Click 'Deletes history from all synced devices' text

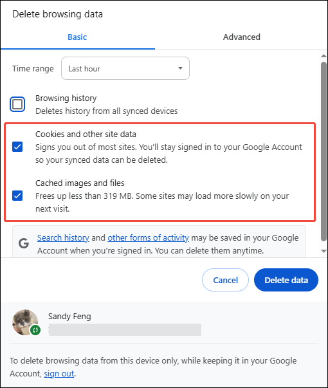(x=107, y=111)
